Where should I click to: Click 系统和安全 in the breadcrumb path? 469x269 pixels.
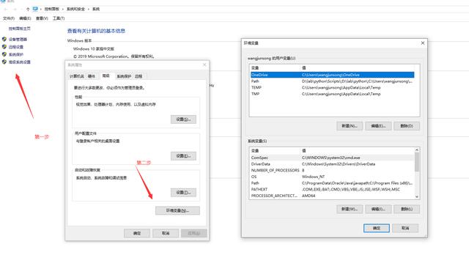[75, 10]
